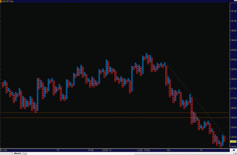Click the 128.00 price axis label
Viewport: 237px width, 155px height.
tap(234, 79)
